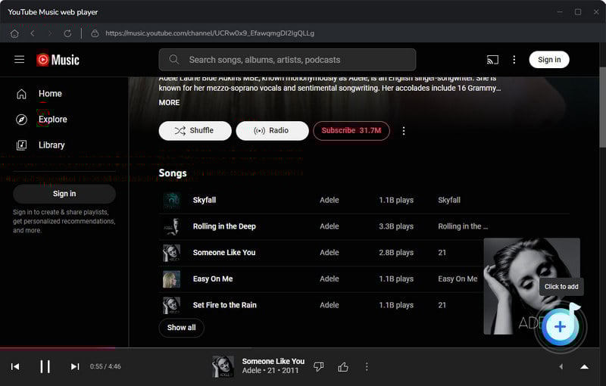
Task: Go to browser home page icon
Action: 14,33
